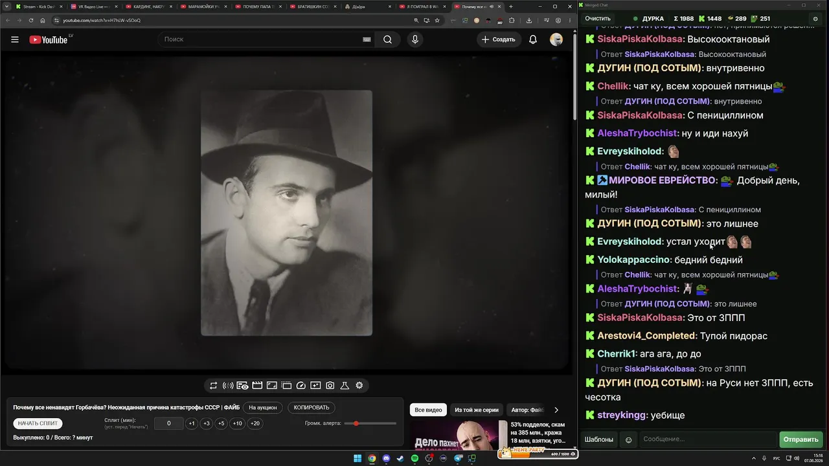This screenshot has height=466, width=829.
Task: Add 10 minutes with the +10 button
Action: point(238,423)
